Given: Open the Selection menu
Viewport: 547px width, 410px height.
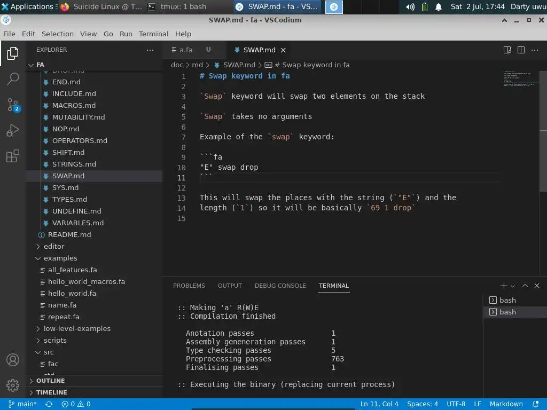Looking at the screenshot, I should 58,34.
